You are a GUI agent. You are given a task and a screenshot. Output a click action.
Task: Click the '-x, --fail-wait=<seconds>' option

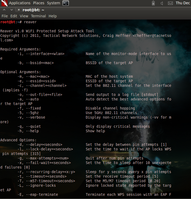coord(44,163)
